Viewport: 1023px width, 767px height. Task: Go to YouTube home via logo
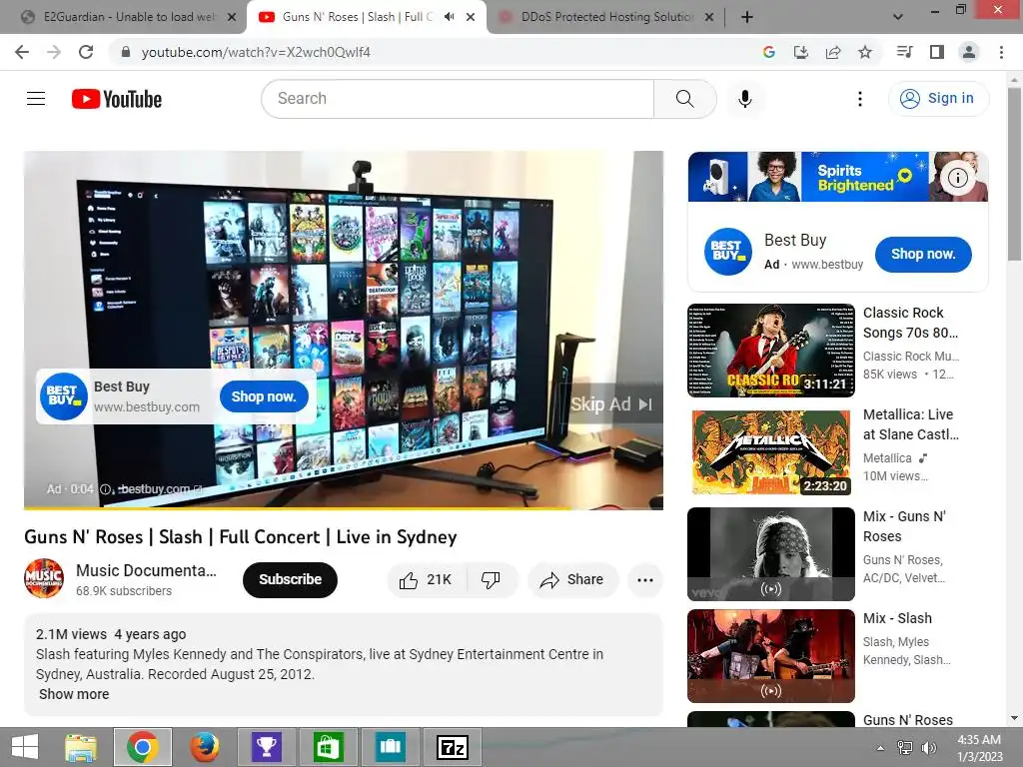point(117,99)
